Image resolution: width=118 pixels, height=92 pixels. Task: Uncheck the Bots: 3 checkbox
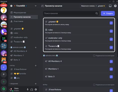pos(111,77)
